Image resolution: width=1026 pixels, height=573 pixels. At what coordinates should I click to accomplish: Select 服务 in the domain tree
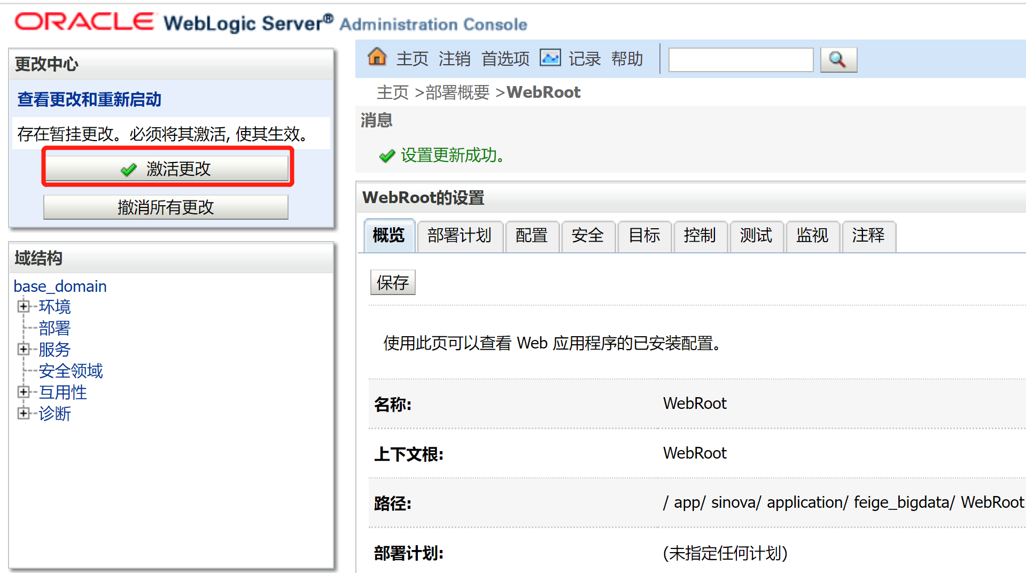pyautogui.click(x=55, y=350)
